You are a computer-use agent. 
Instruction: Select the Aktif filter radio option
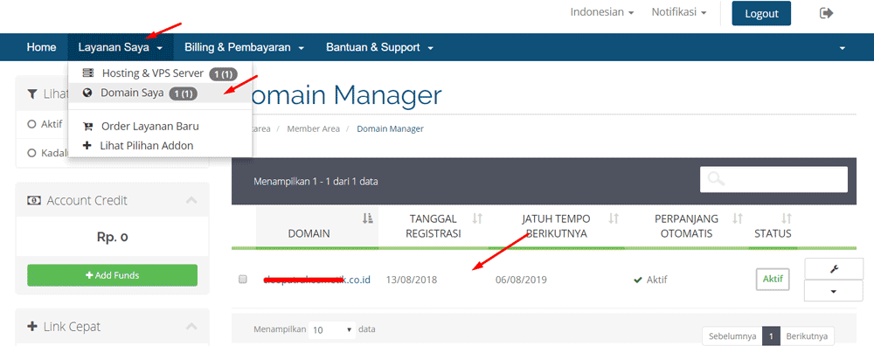(x=31, y=124)
